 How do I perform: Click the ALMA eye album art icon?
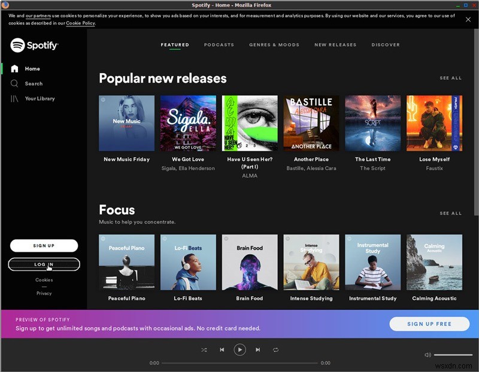pos(250,123)
